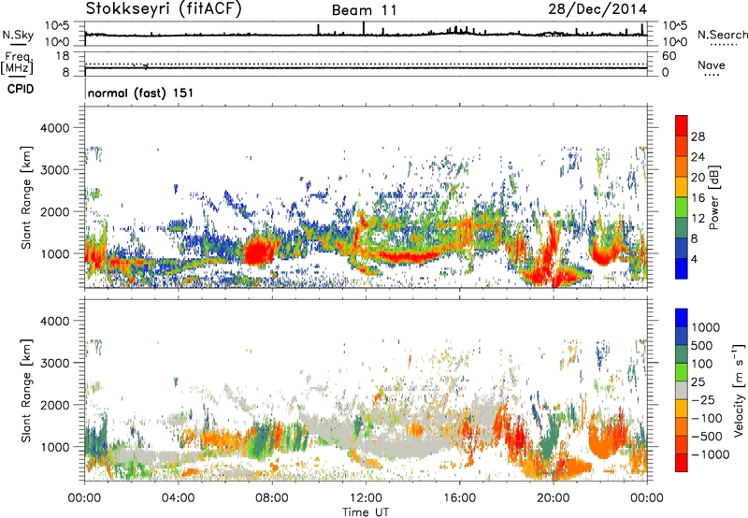Screen dimensions: 748x518
Task: Select the -500 value on Velocity scale
Action: 707,436
